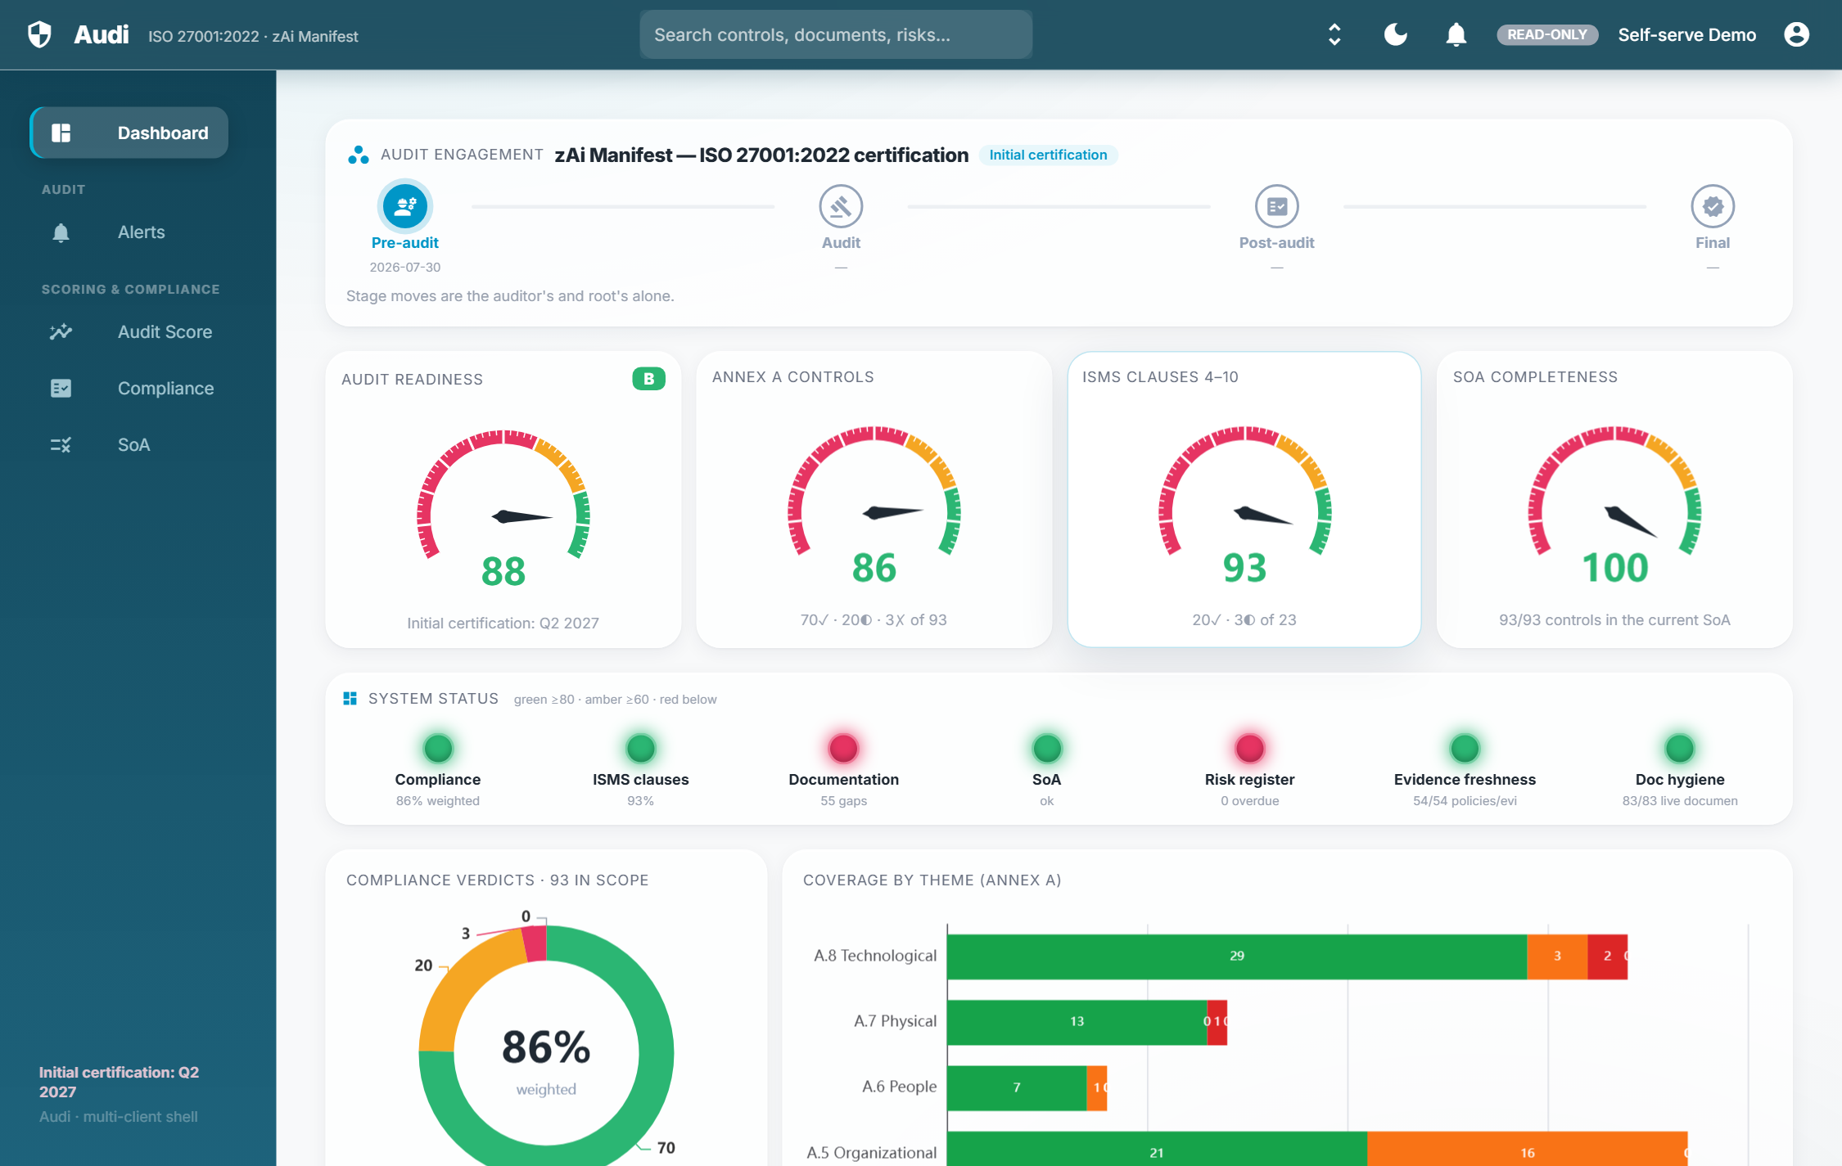Click the red Risk register light
This screenshot has height=1166, width=1842.
pos(1249,748)
